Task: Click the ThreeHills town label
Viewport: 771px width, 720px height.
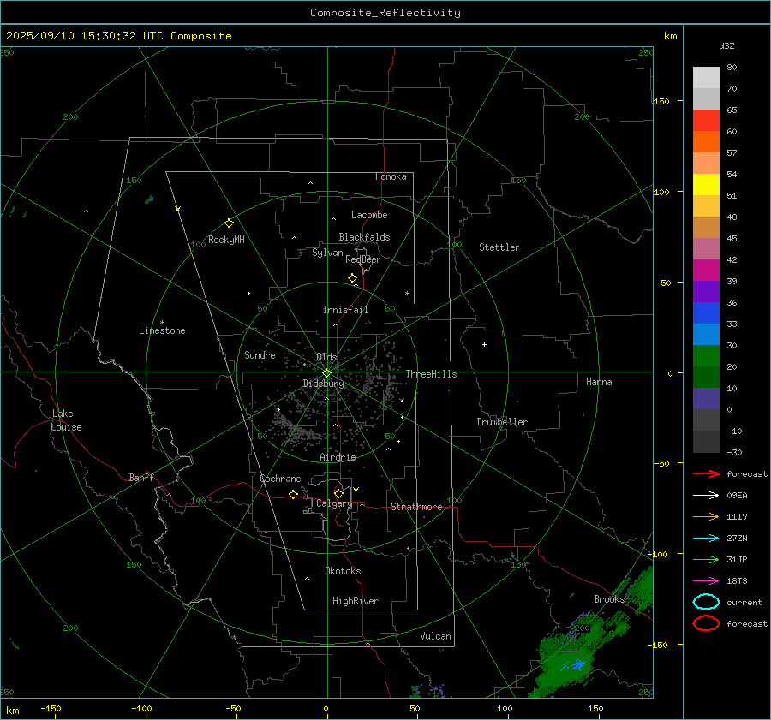Action: [431, 374]
